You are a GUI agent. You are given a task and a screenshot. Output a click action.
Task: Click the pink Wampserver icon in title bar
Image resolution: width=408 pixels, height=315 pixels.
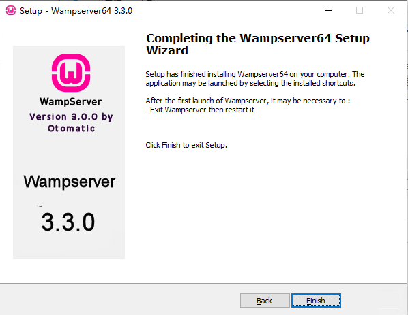pos(11,11)
